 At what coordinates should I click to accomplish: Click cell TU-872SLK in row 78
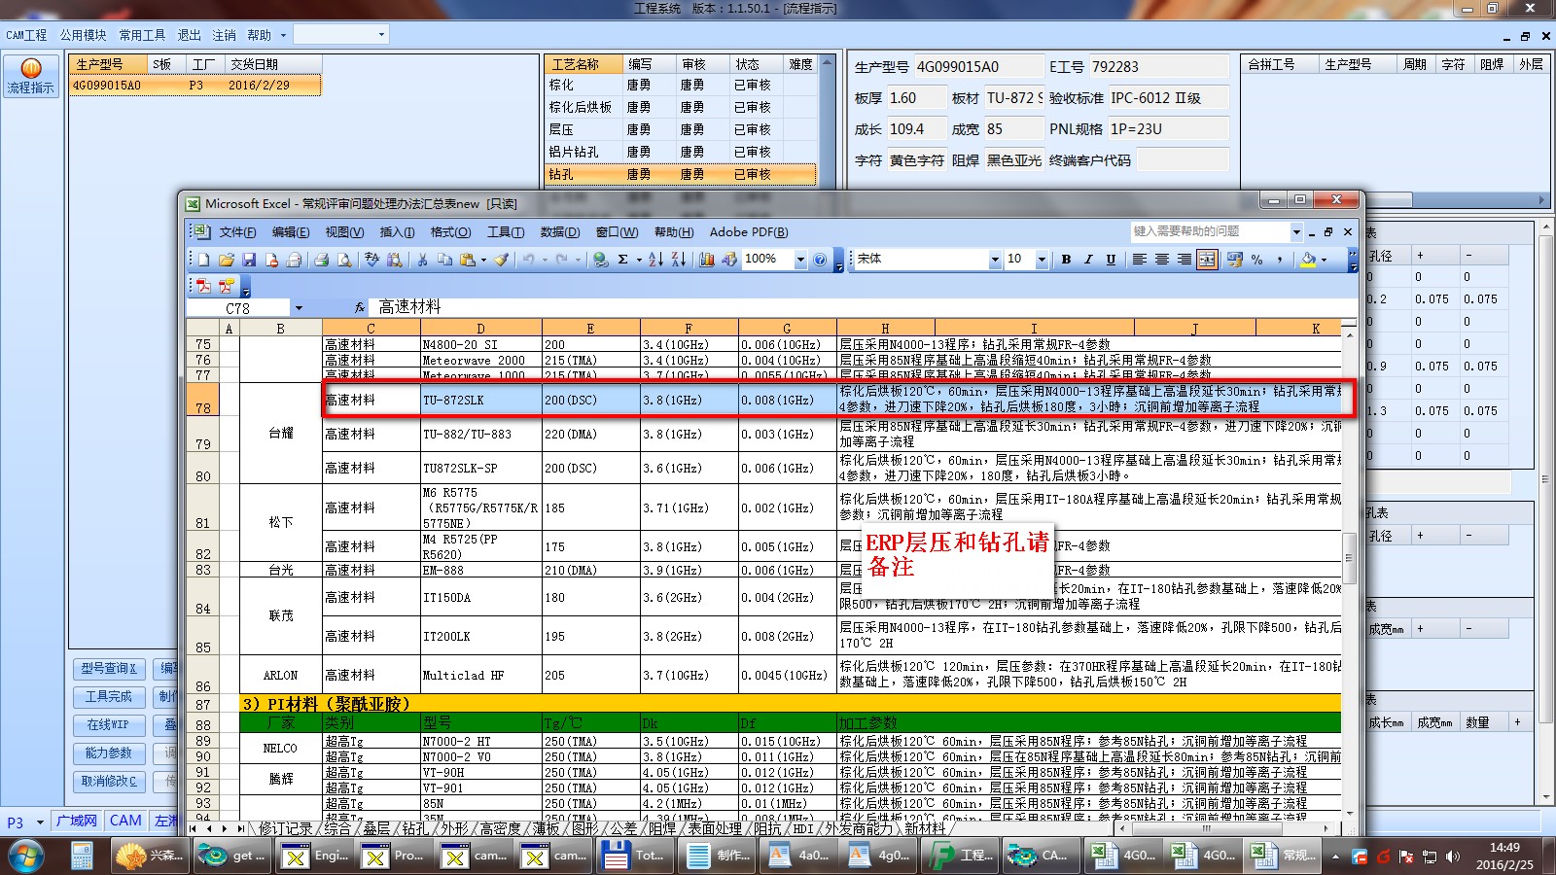[480, 400]
